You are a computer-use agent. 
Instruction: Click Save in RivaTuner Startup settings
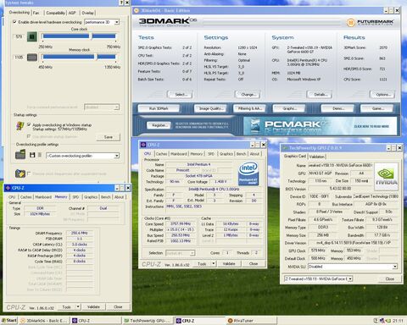(109, 137)
